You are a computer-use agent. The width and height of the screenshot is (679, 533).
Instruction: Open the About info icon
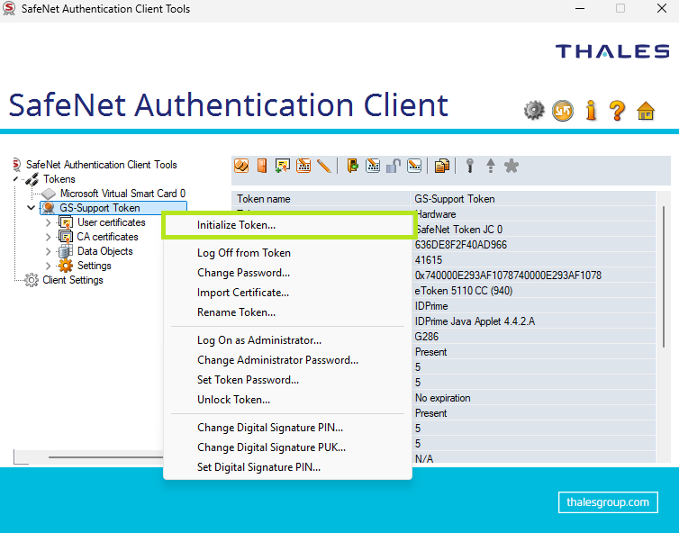point(591,111)
